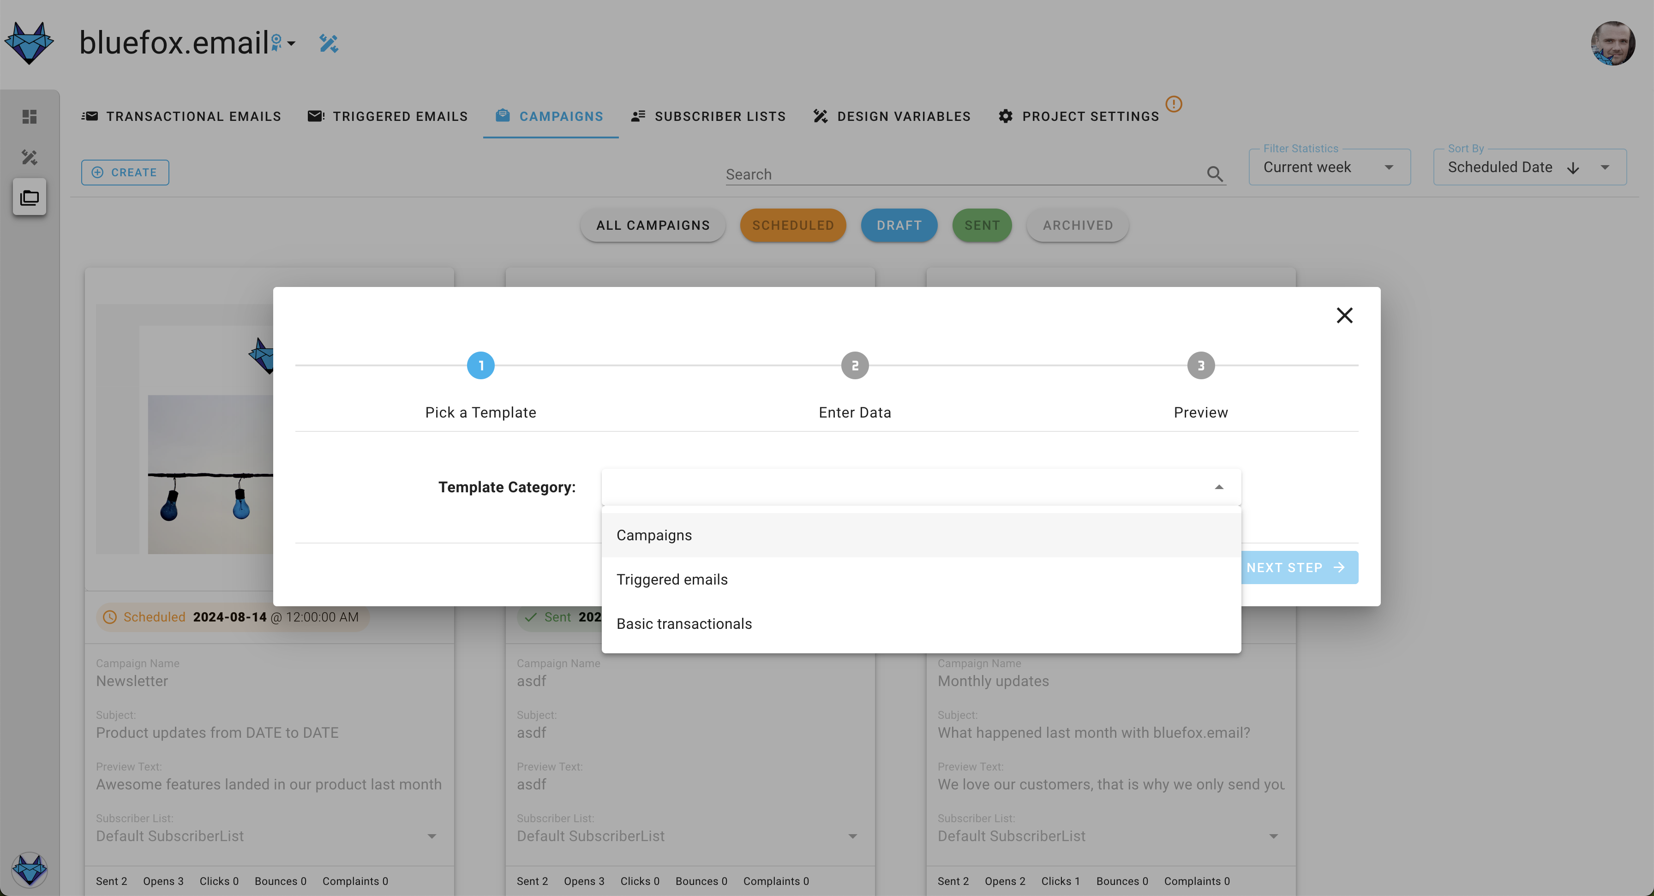Screen dimensions: 1654x896
Task: Open project switcher arrow next to bluefox.email
Action: tap(291, 44)
